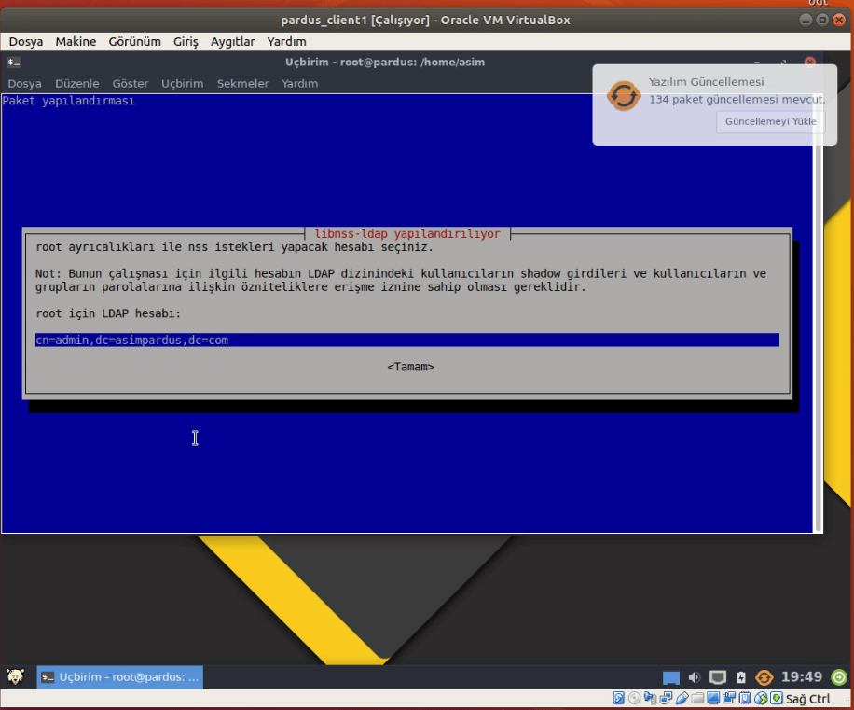
Task: Click the wired network icon in Pardus panel
Action: click(x=718, y=677)
